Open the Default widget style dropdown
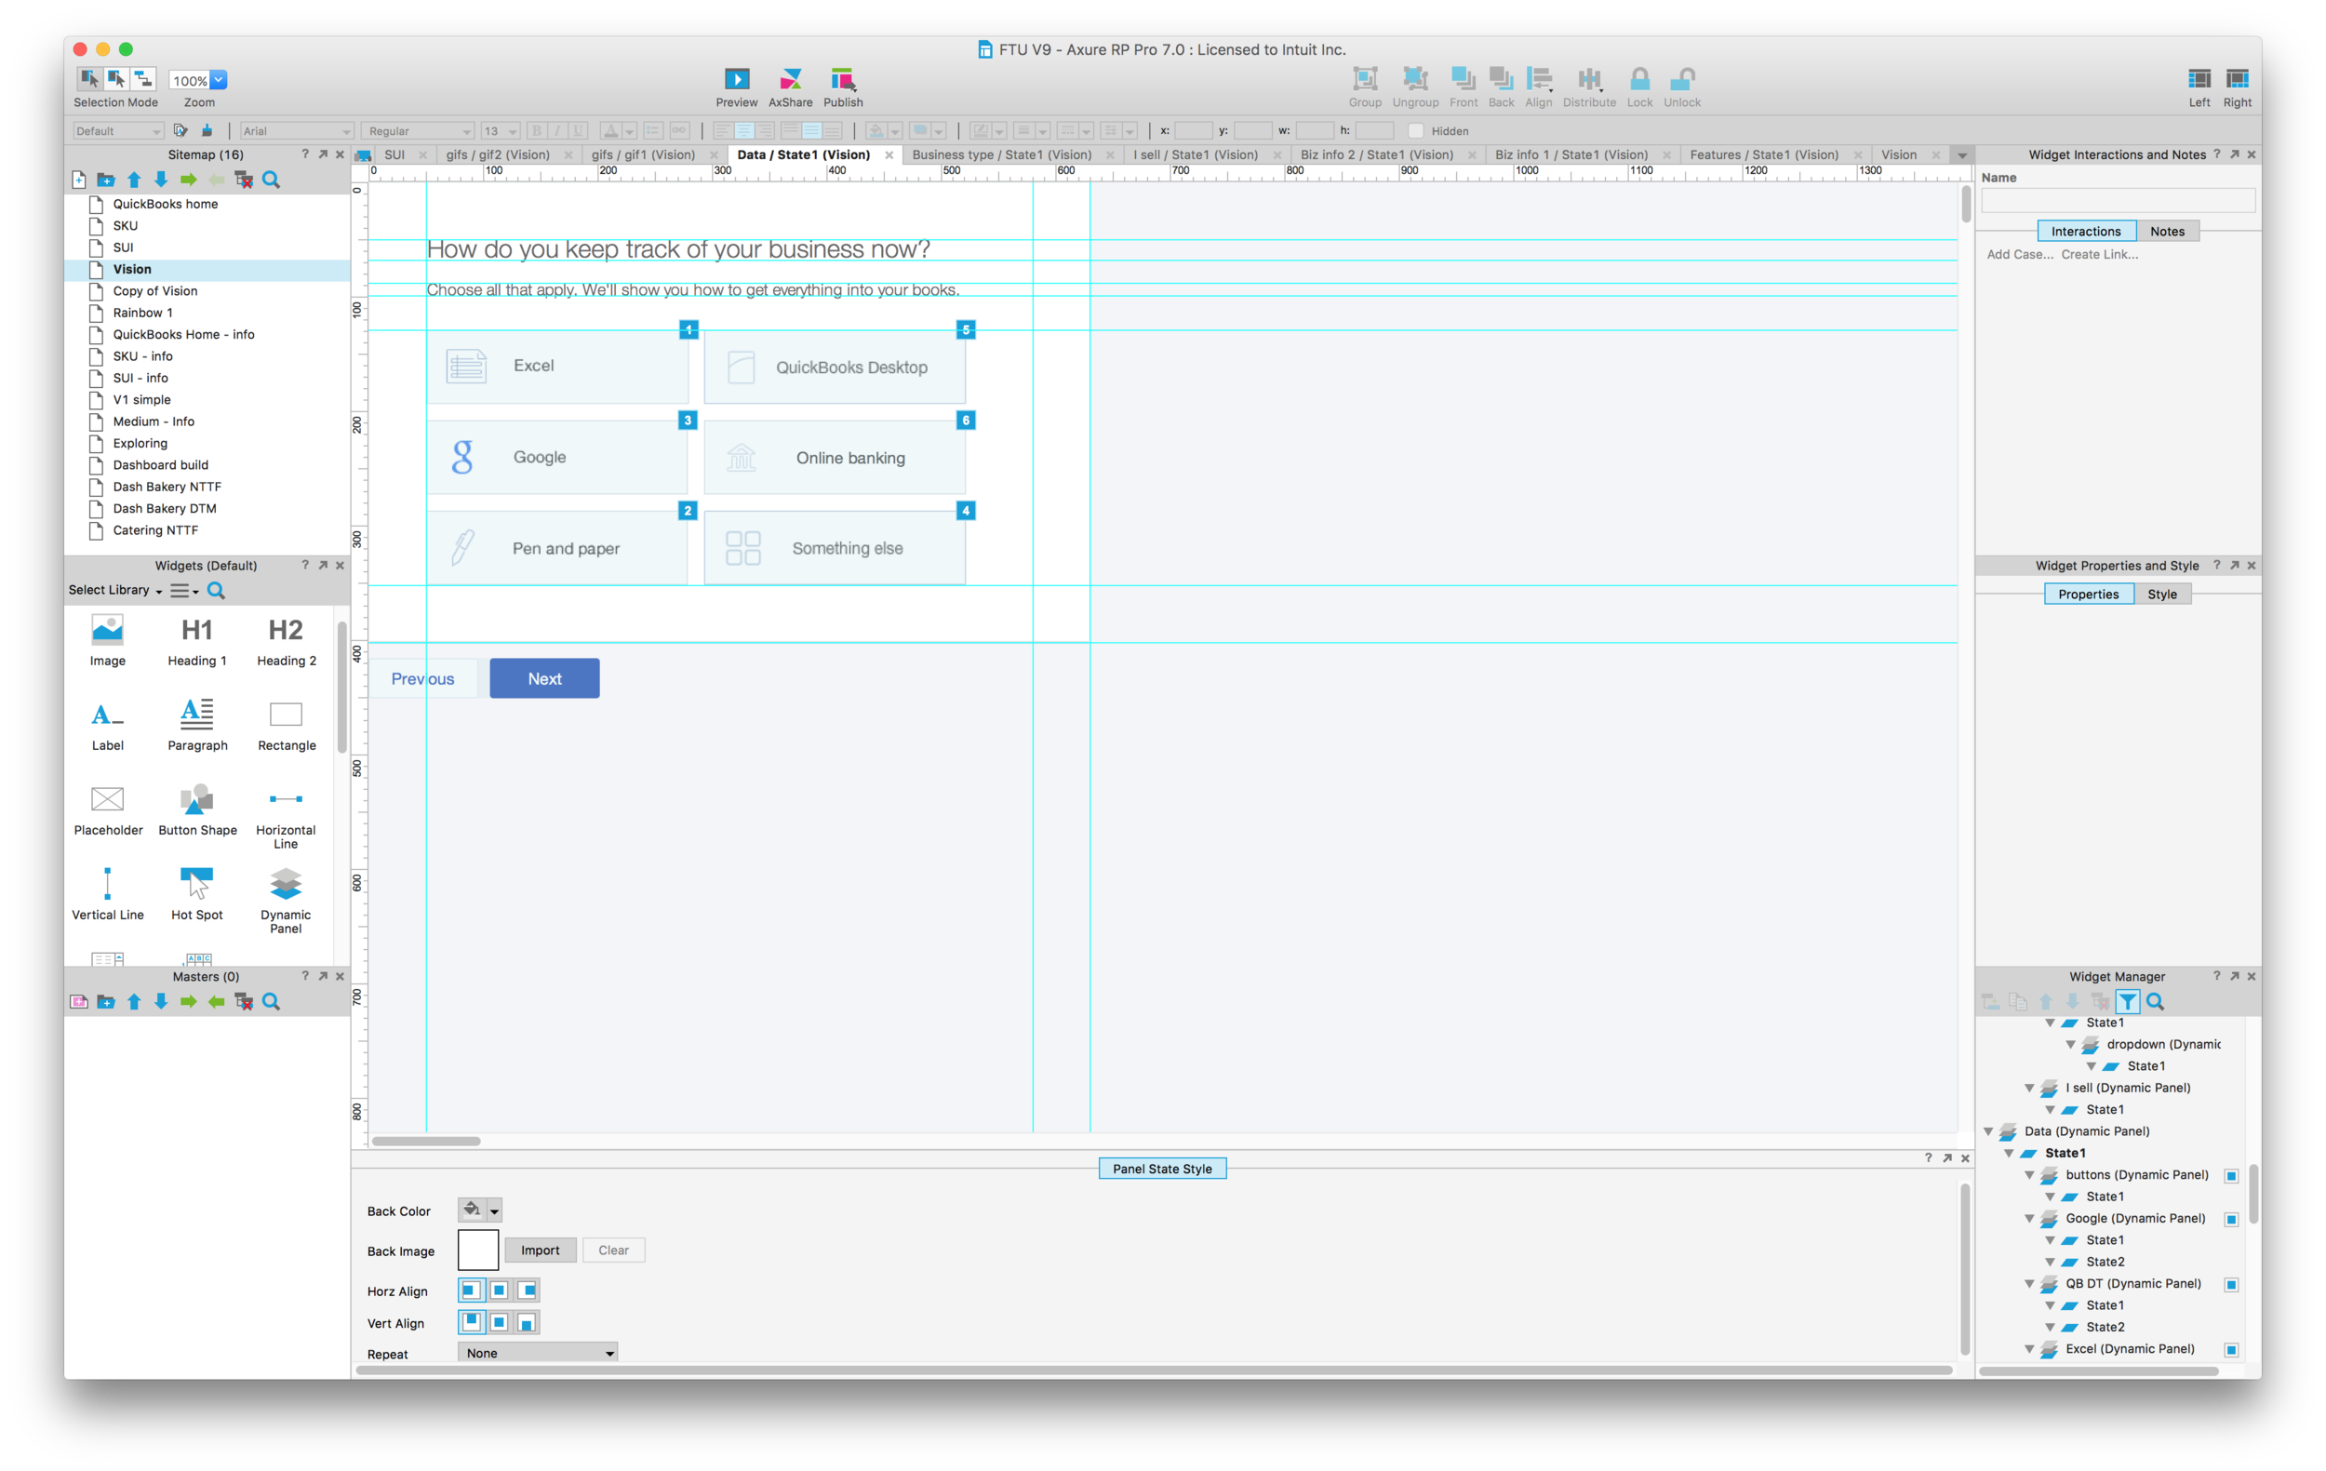 pos(118,130)
